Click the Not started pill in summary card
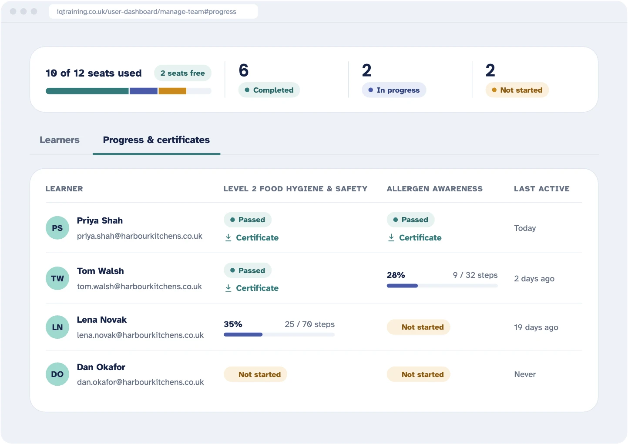The width and height of the screenshot is (628, 444). (x=517, y=90)
